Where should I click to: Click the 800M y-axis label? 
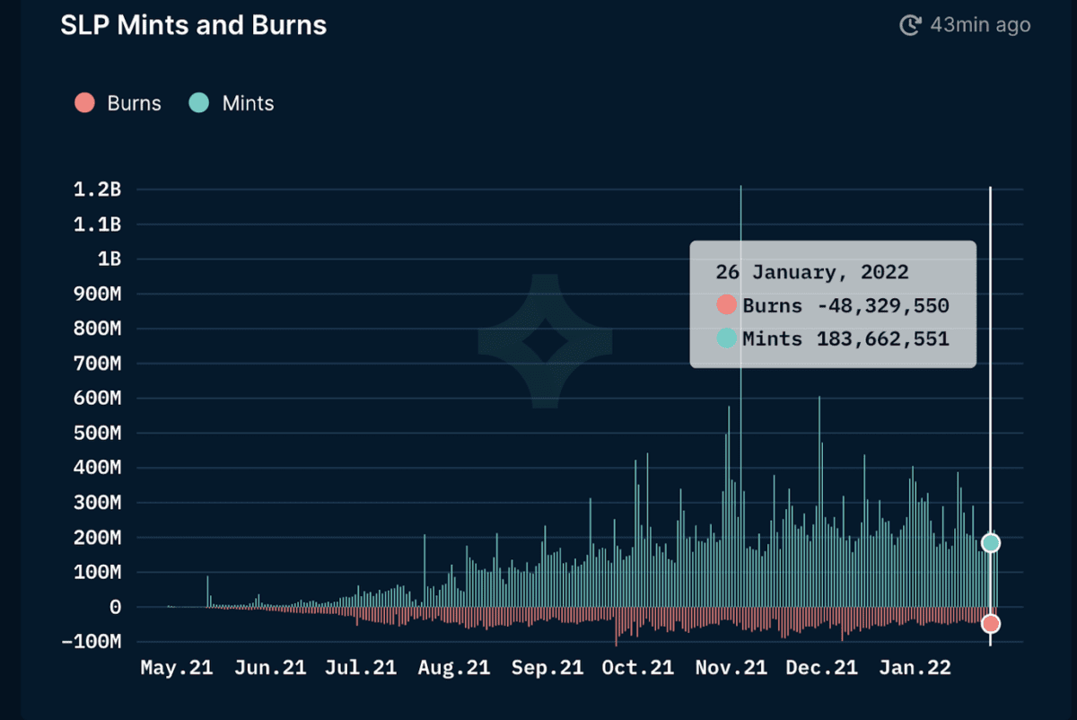[97, 329]
